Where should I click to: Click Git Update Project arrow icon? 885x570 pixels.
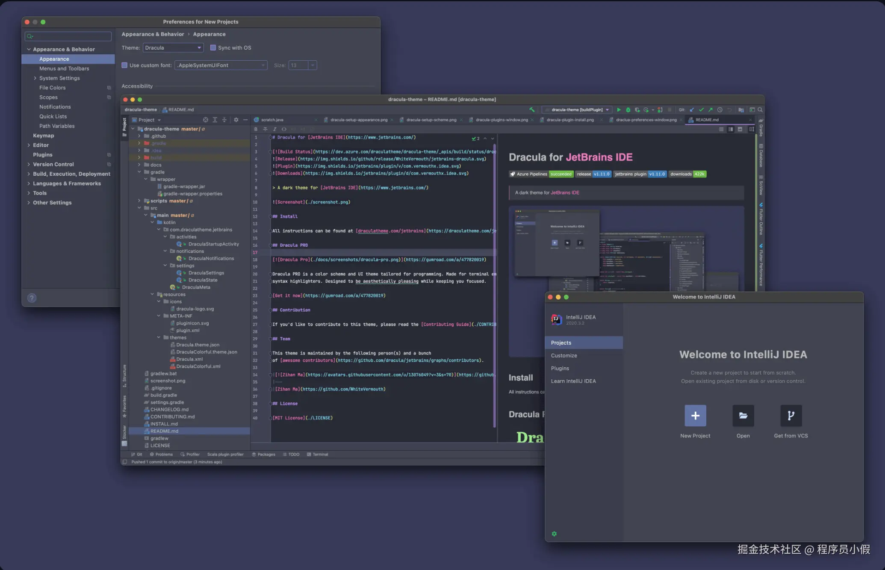(x=692, y=110)
